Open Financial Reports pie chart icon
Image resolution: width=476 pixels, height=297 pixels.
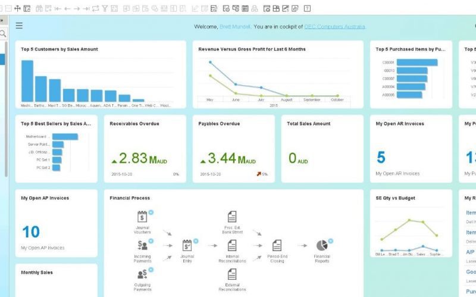322,245
